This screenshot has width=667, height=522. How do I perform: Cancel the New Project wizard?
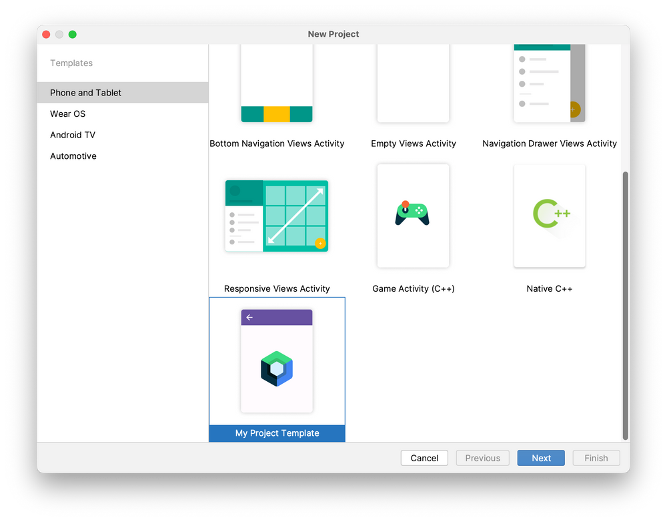[424, 458]
